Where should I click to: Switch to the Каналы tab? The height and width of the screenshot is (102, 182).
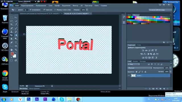click(135, 61)
